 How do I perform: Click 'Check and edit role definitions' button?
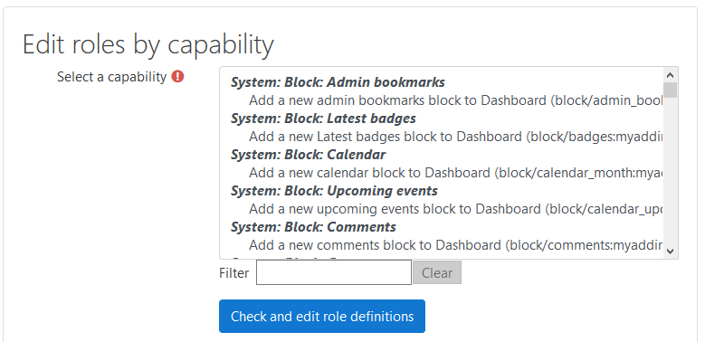click(x=322, y=317)
